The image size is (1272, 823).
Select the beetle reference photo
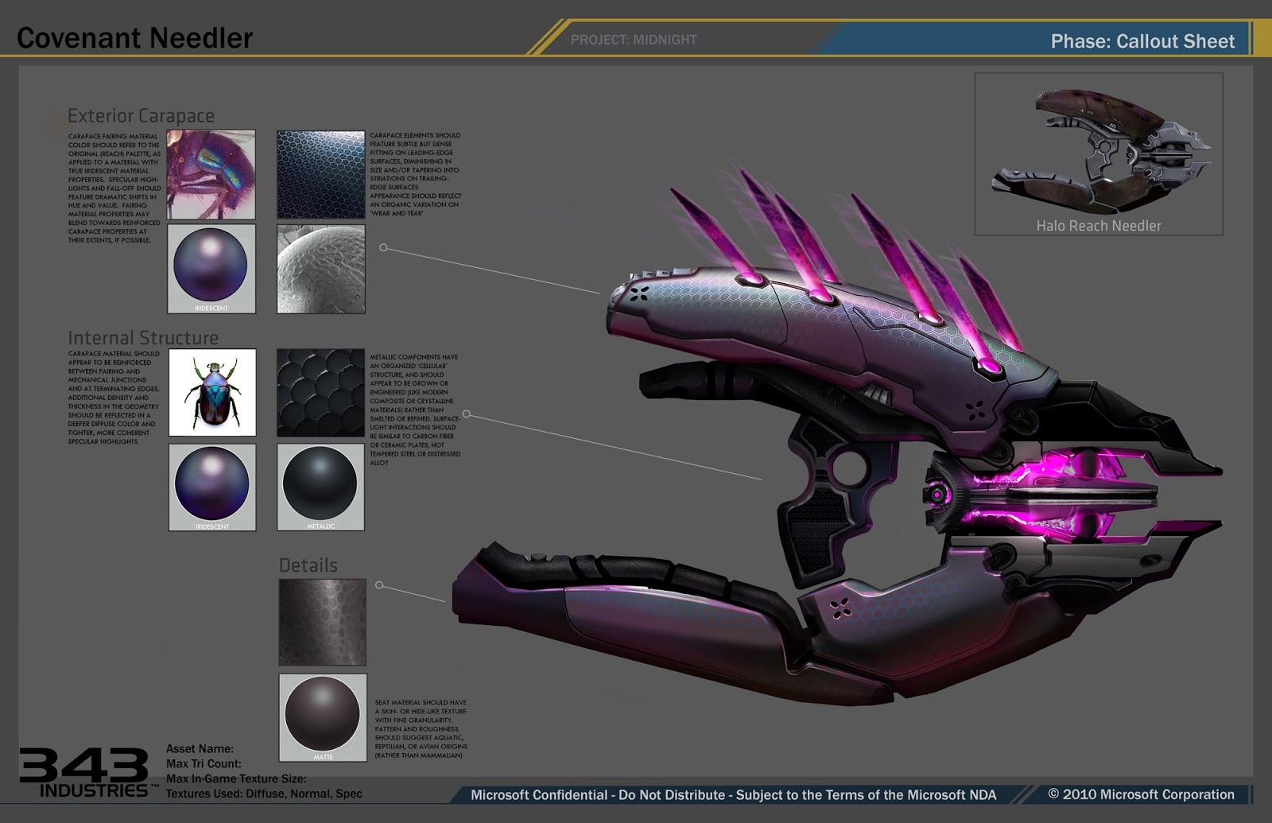(212, 393)
